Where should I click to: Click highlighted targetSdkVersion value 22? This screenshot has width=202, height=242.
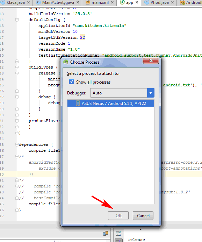click(x=82, y=37)
